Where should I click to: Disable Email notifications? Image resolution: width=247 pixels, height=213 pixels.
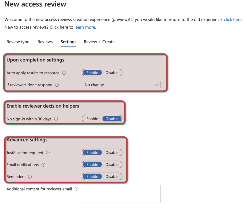click(x=112, y=164)
